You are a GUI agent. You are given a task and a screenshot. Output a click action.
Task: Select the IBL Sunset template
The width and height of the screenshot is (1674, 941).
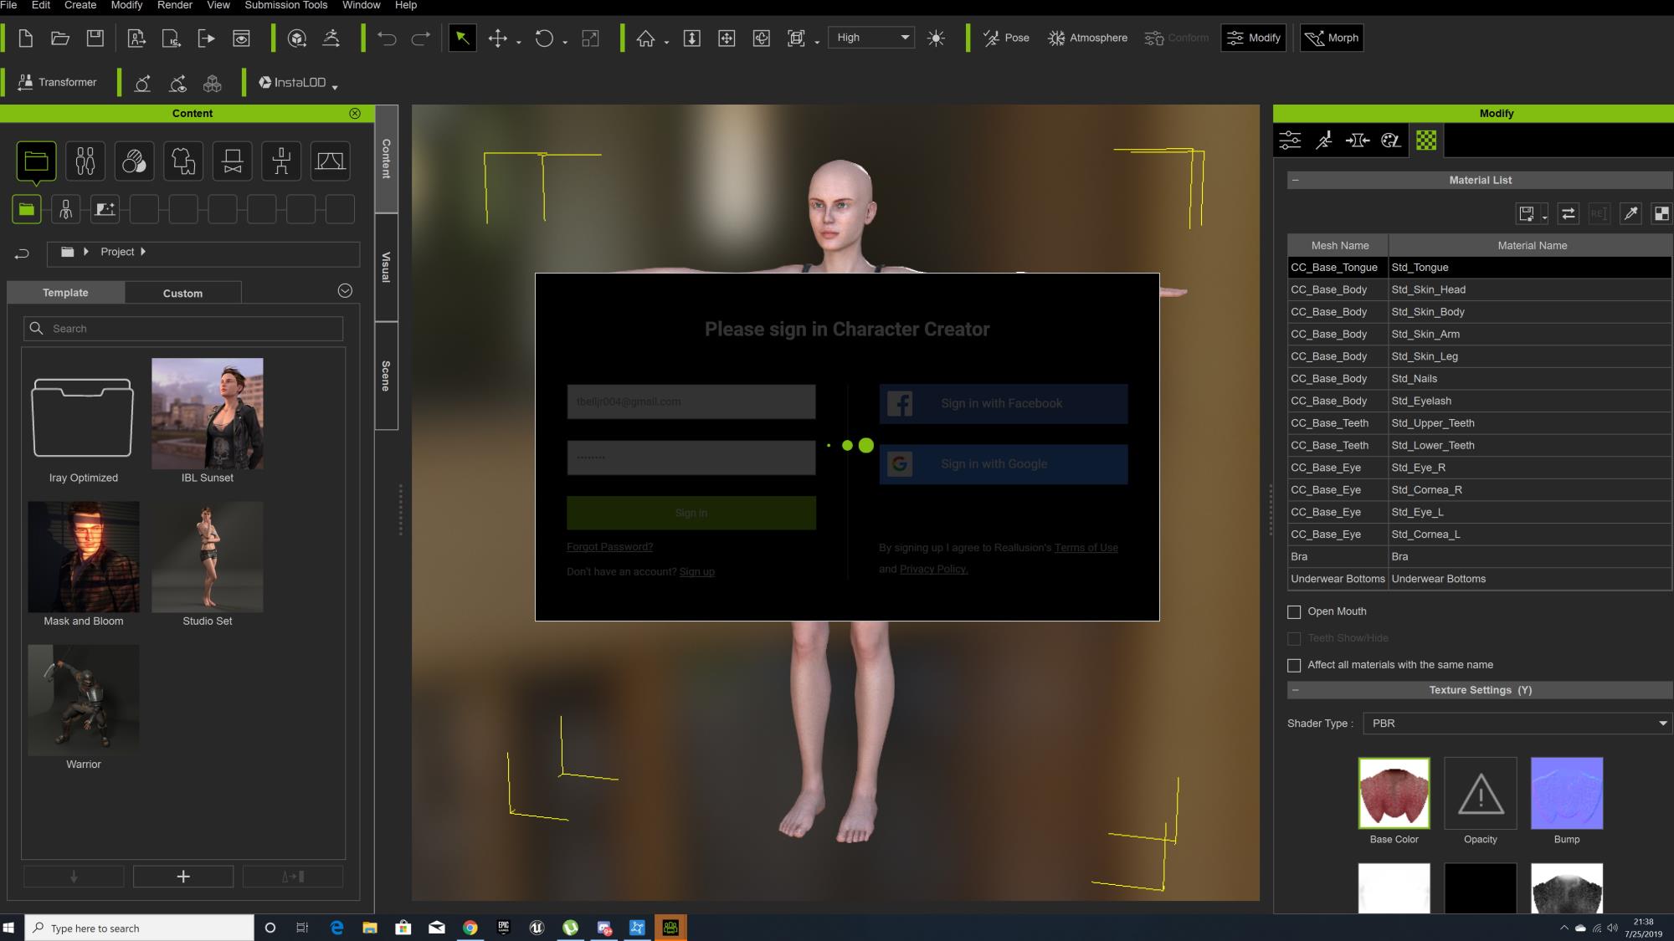click(x=208, y=414)
